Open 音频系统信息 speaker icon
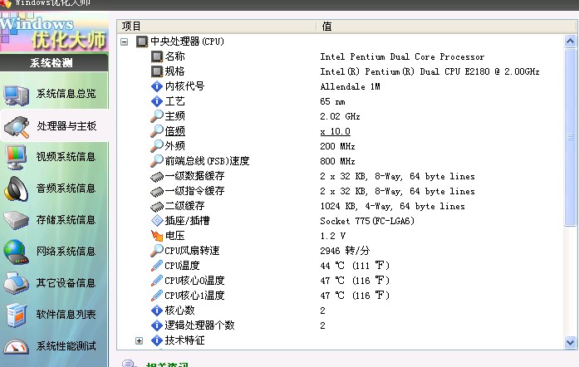 pyautogui.click(x=17, y=188)
